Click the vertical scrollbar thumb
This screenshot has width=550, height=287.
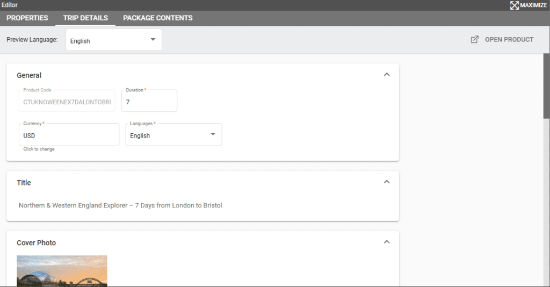[546, 86]
